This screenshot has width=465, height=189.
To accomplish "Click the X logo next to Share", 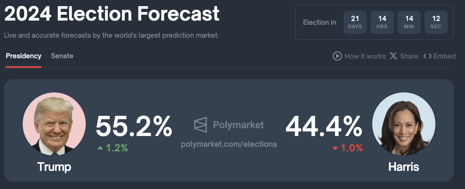I will (393, 56).
